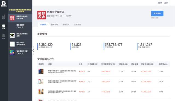175x101 pixels.
Task: Click the 1,961,367 historical volume figure
Action: (x=145, y=44)
